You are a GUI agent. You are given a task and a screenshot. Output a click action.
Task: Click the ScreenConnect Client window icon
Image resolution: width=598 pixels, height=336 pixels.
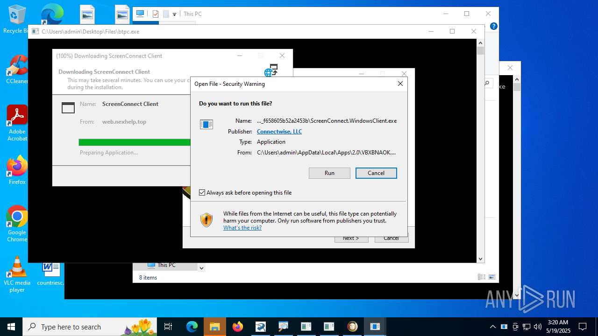tap(68, 108)
